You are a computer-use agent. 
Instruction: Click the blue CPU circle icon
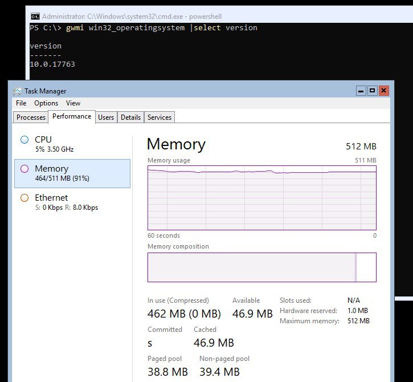click(24, 140)
